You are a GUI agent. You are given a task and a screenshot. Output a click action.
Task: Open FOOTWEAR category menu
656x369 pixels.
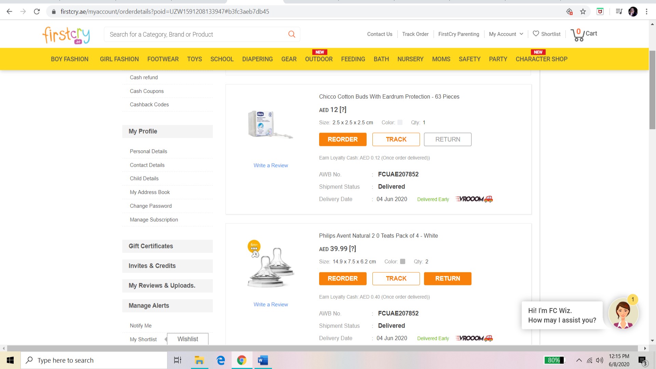[163, 59]
